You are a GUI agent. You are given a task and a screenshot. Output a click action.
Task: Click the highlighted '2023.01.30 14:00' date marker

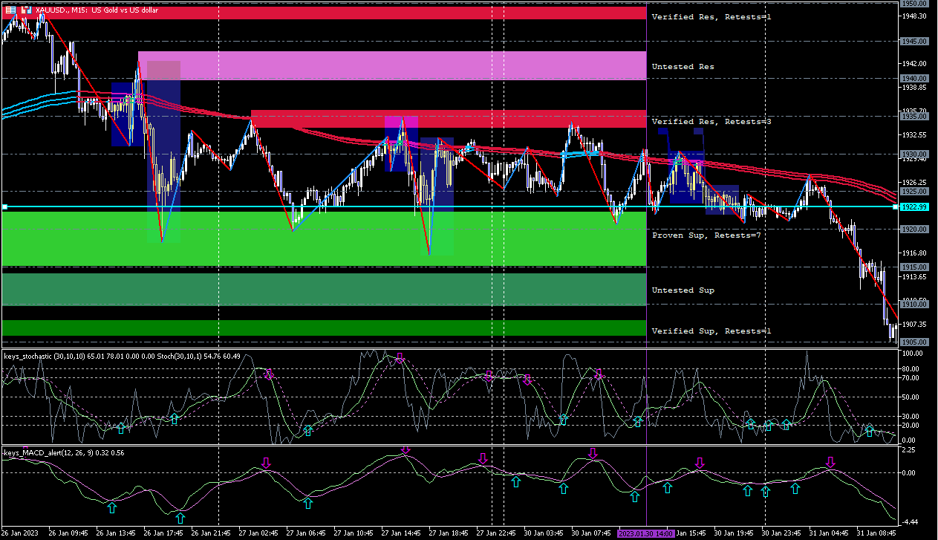646,533
